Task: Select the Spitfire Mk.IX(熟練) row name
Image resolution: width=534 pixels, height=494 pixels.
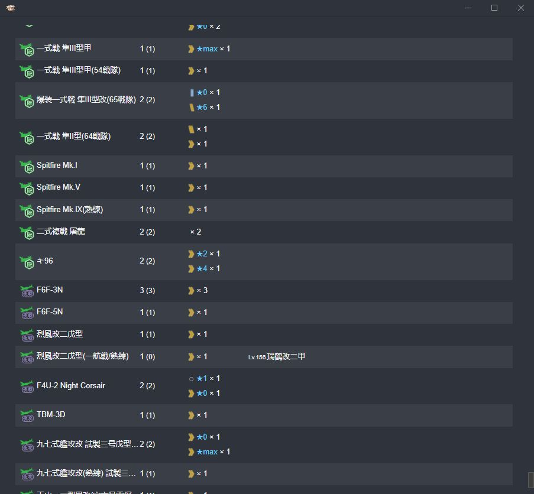Action: [69, 210]
